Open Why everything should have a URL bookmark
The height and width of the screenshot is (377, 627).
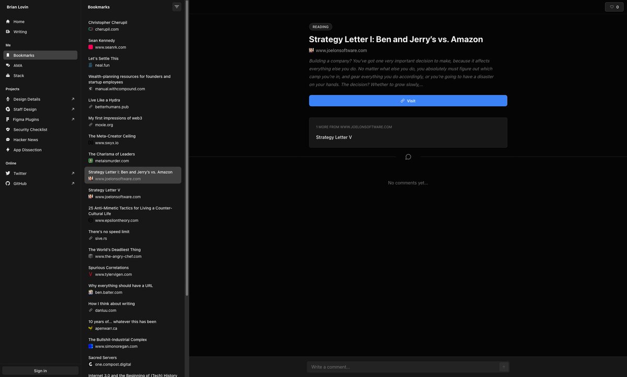pyautogui.click(x=133, y=289)
